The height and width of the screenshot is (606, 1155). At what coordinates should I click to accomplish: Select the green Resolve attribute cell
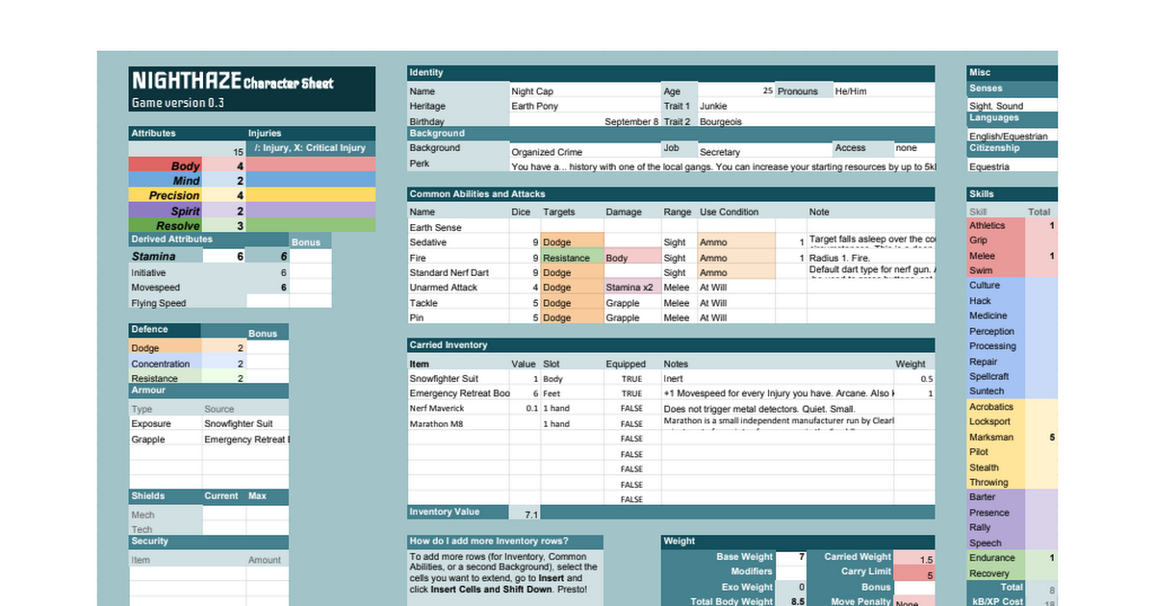point(166,226)
